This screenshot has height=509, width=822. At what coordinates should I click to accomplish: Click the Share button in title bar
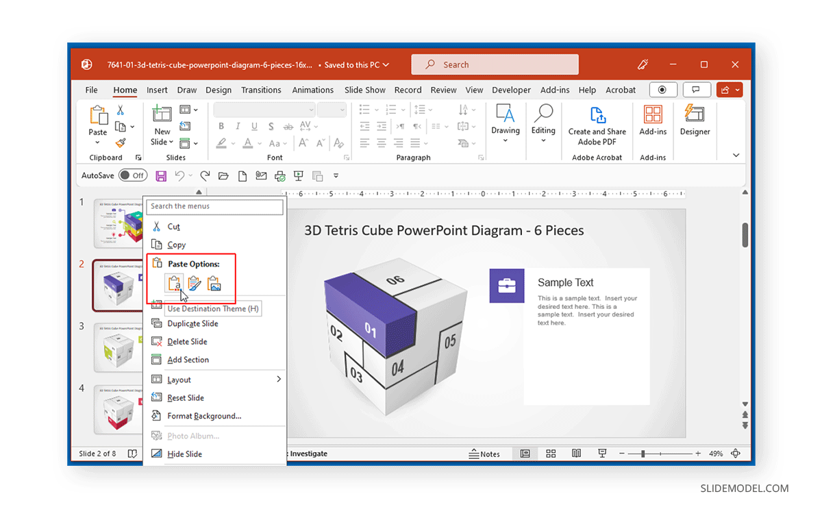729,90
